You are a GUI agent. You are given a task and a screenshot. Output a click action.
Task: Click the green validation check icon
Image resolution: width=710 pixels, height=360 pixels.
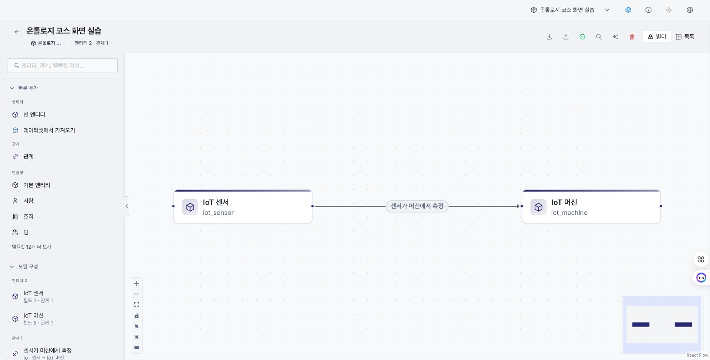[x=582, y=37]
